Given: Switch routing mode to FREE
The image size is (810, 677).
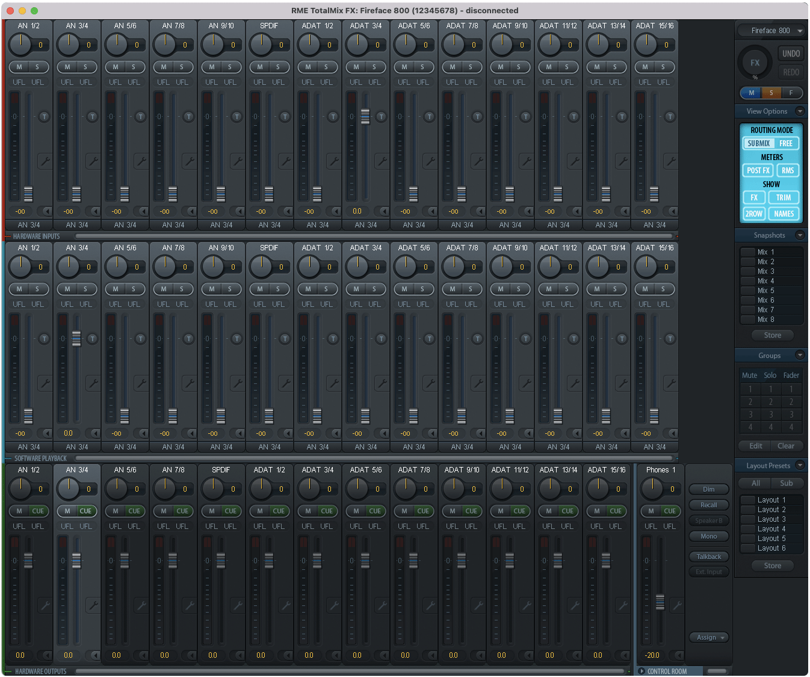Looking at the screenshot, I should tap(786, 143).
